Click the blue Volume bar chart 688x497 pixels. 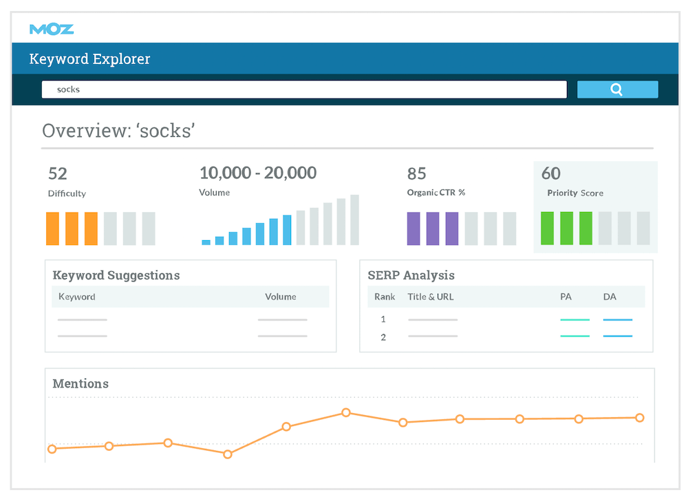[281, 220]
